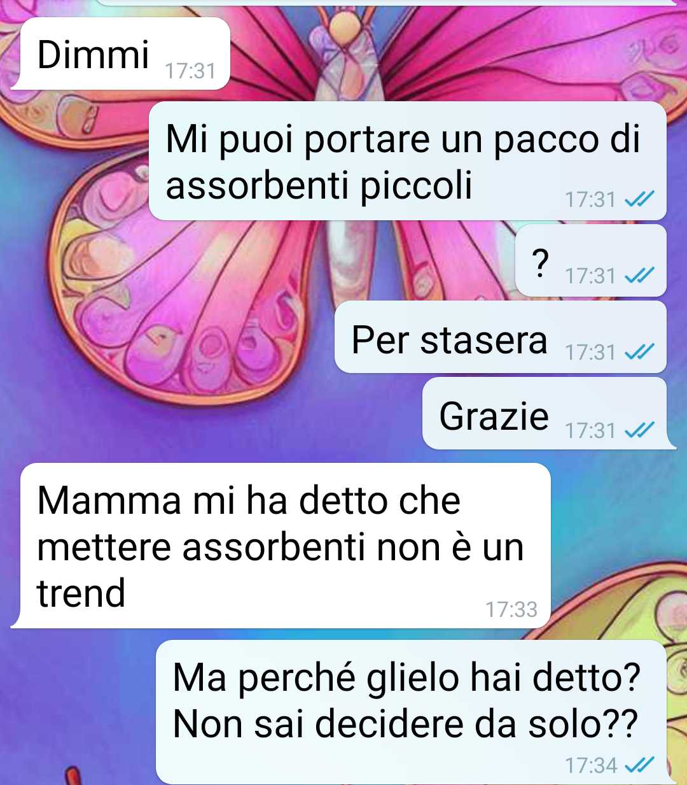Select the "Mamma mi ha detto che" message

[x=281, y=546]
